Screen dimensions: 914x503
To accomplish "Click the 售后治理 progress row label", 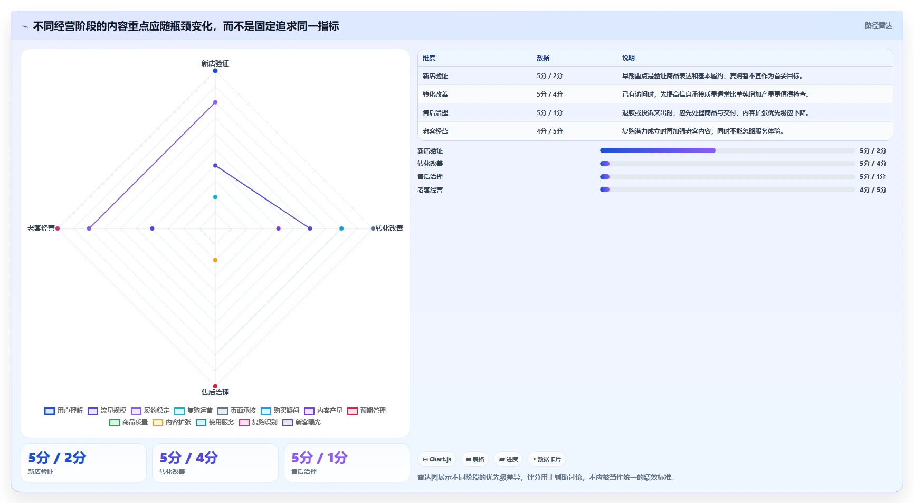I will tap(430, 177).
